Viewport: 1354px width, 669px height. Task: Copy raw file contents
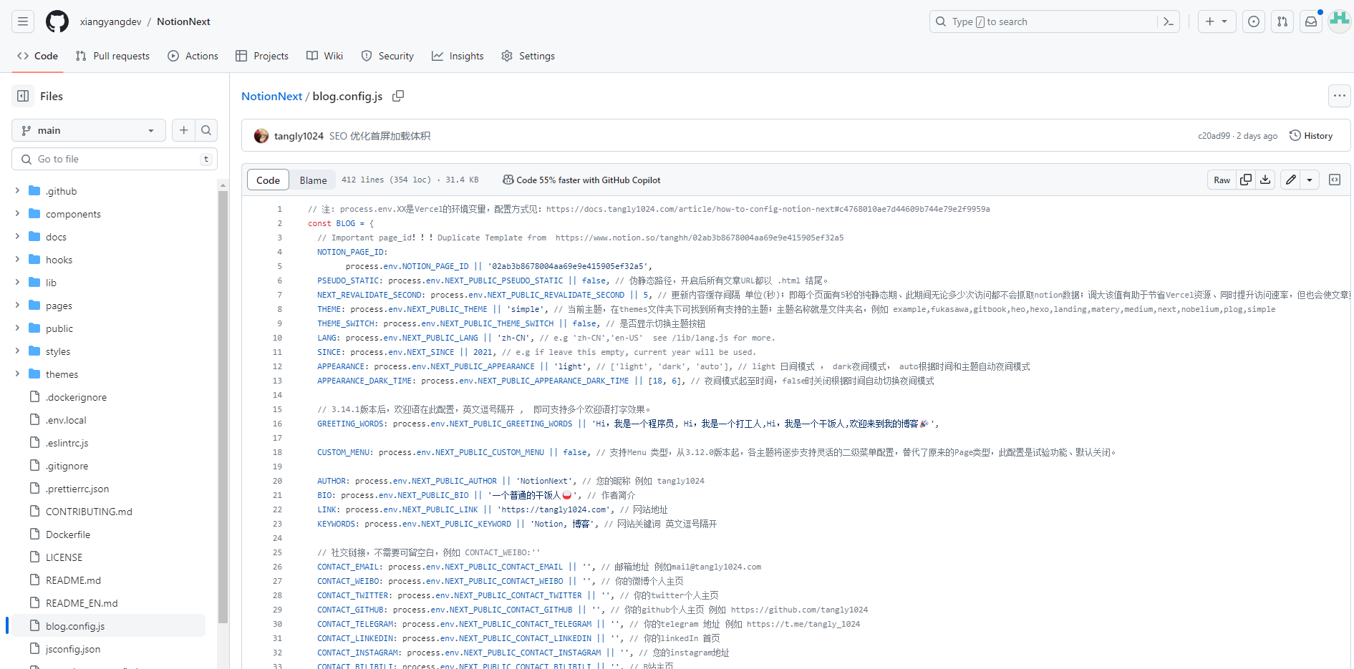coord(1246,180)
